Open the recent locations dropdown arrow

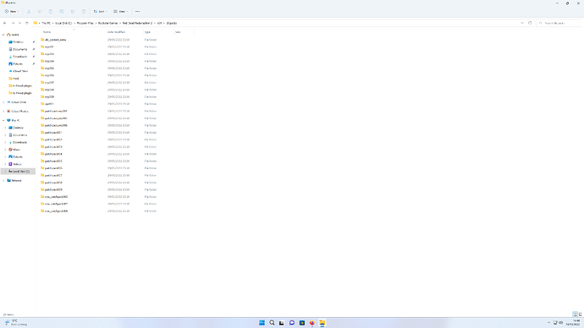click(x=19, y=23)
